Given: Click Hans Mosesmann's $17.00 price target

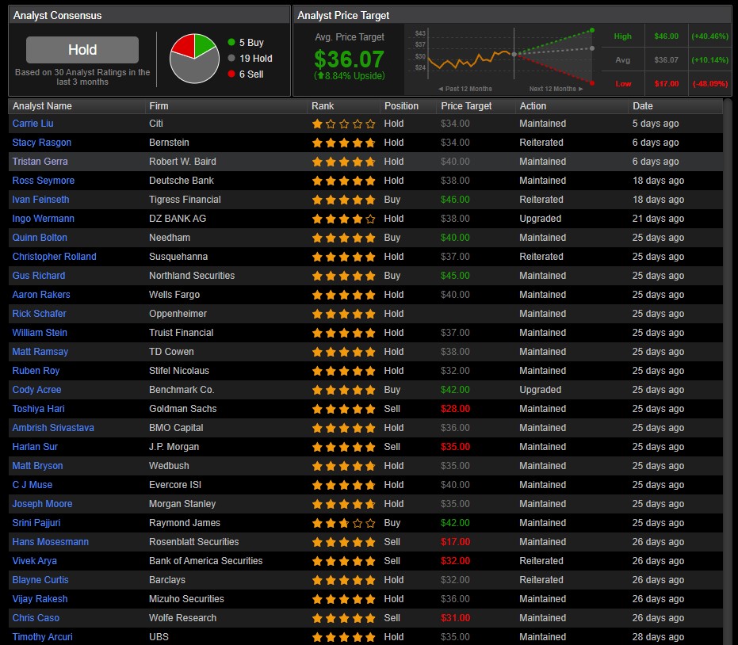Looking at the screenshot, I should [455, 541].
